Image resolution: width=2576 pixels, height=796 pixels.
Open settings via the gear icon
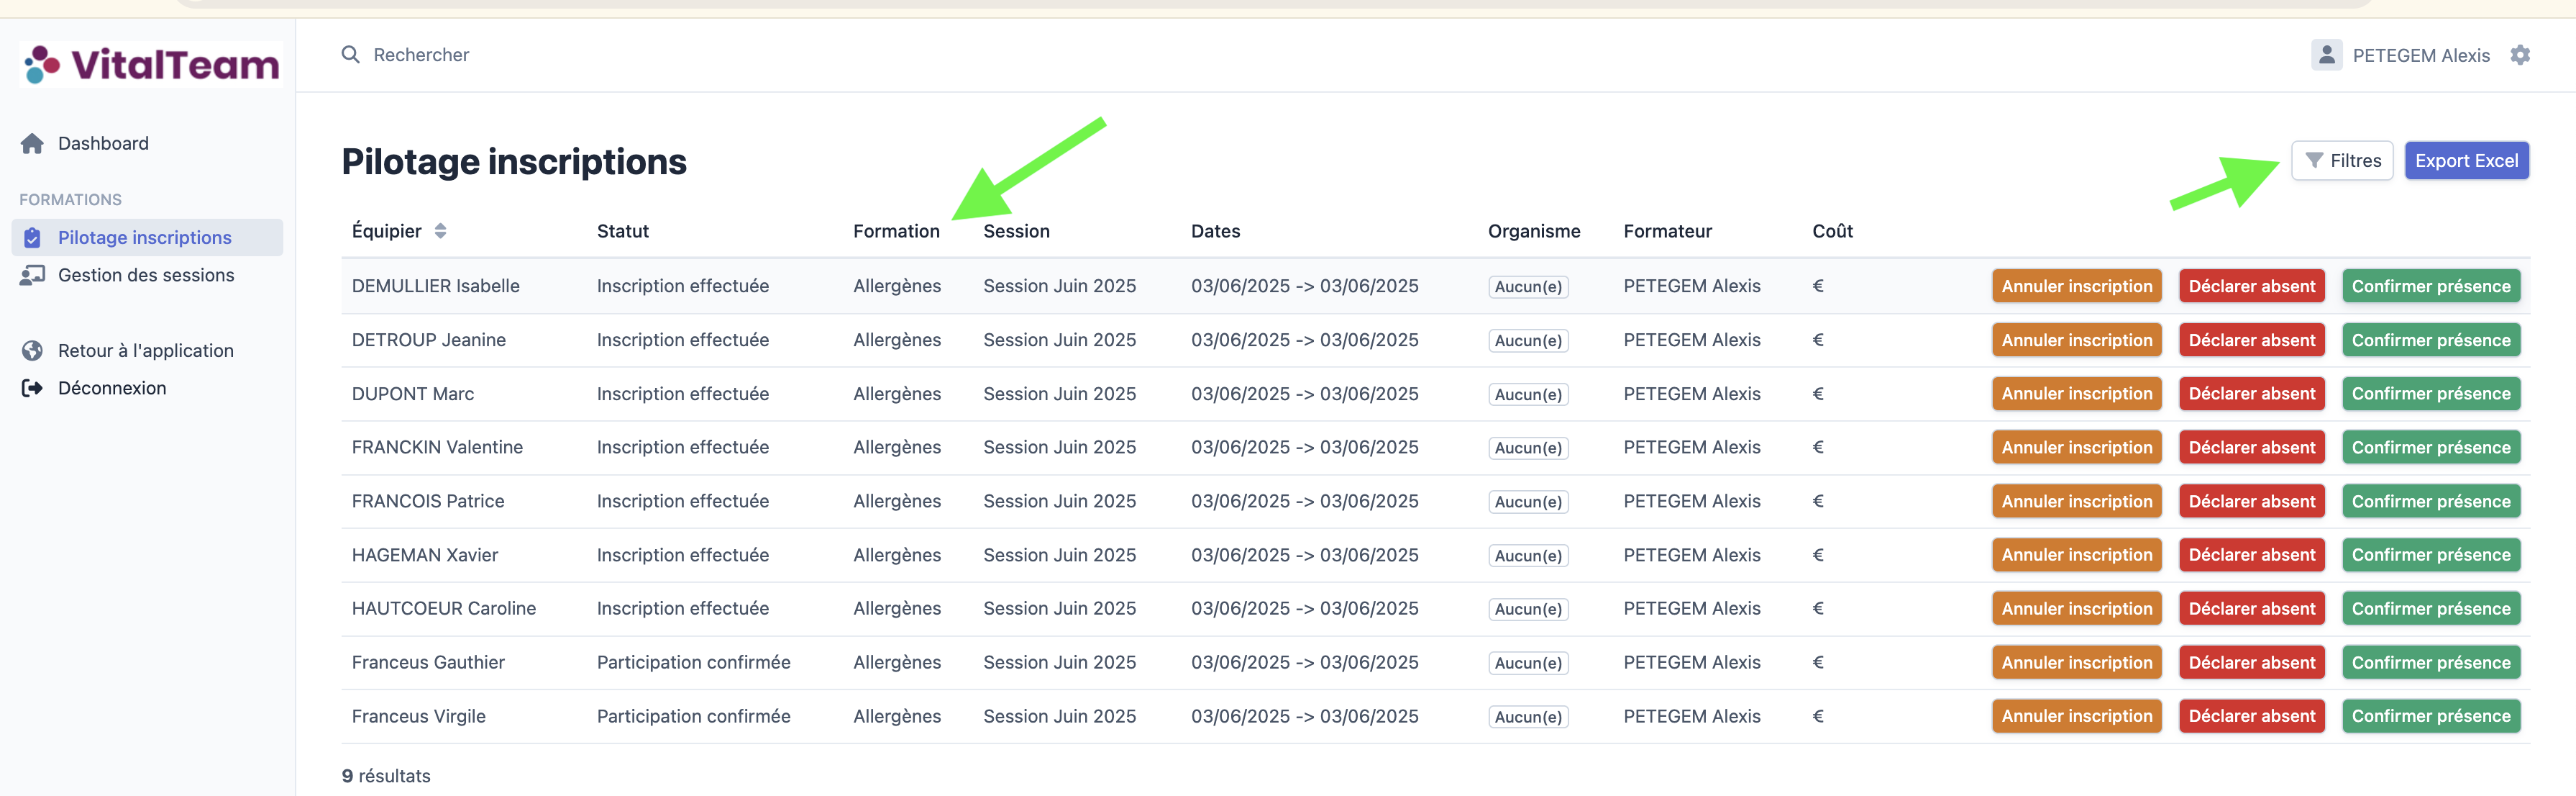pos(2520,55)
